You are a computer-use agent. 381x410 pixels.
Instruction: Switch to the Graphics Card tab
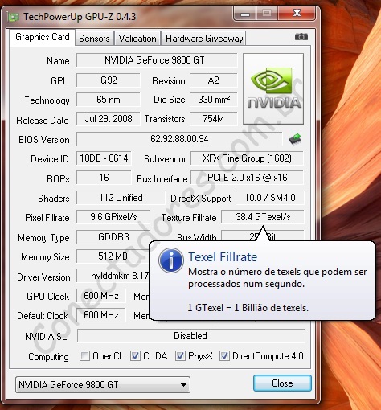pyautogui.click(x=43, y=37)
